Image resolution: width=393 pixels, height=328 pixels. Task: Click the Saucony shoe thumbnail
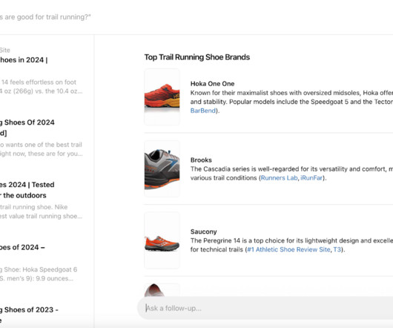click(162, 240)
